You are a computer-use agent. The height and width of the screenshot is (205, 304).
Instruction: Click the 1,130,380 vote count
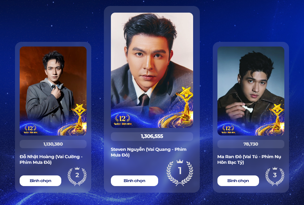pyautogui.click(x=53, y=144)
